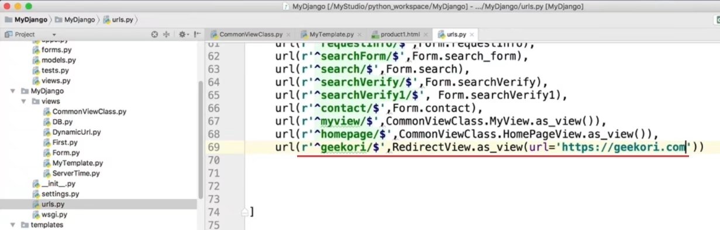Screen dimensions: 720x230
Task: Open MyTemplate.py in the project tree
Action: click(x=77, y=163)
